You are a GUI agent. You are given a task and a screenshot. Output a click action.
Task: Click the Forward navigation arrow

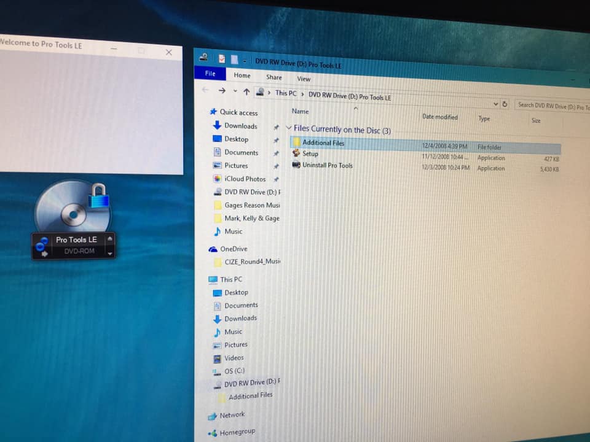coord(222,91)
